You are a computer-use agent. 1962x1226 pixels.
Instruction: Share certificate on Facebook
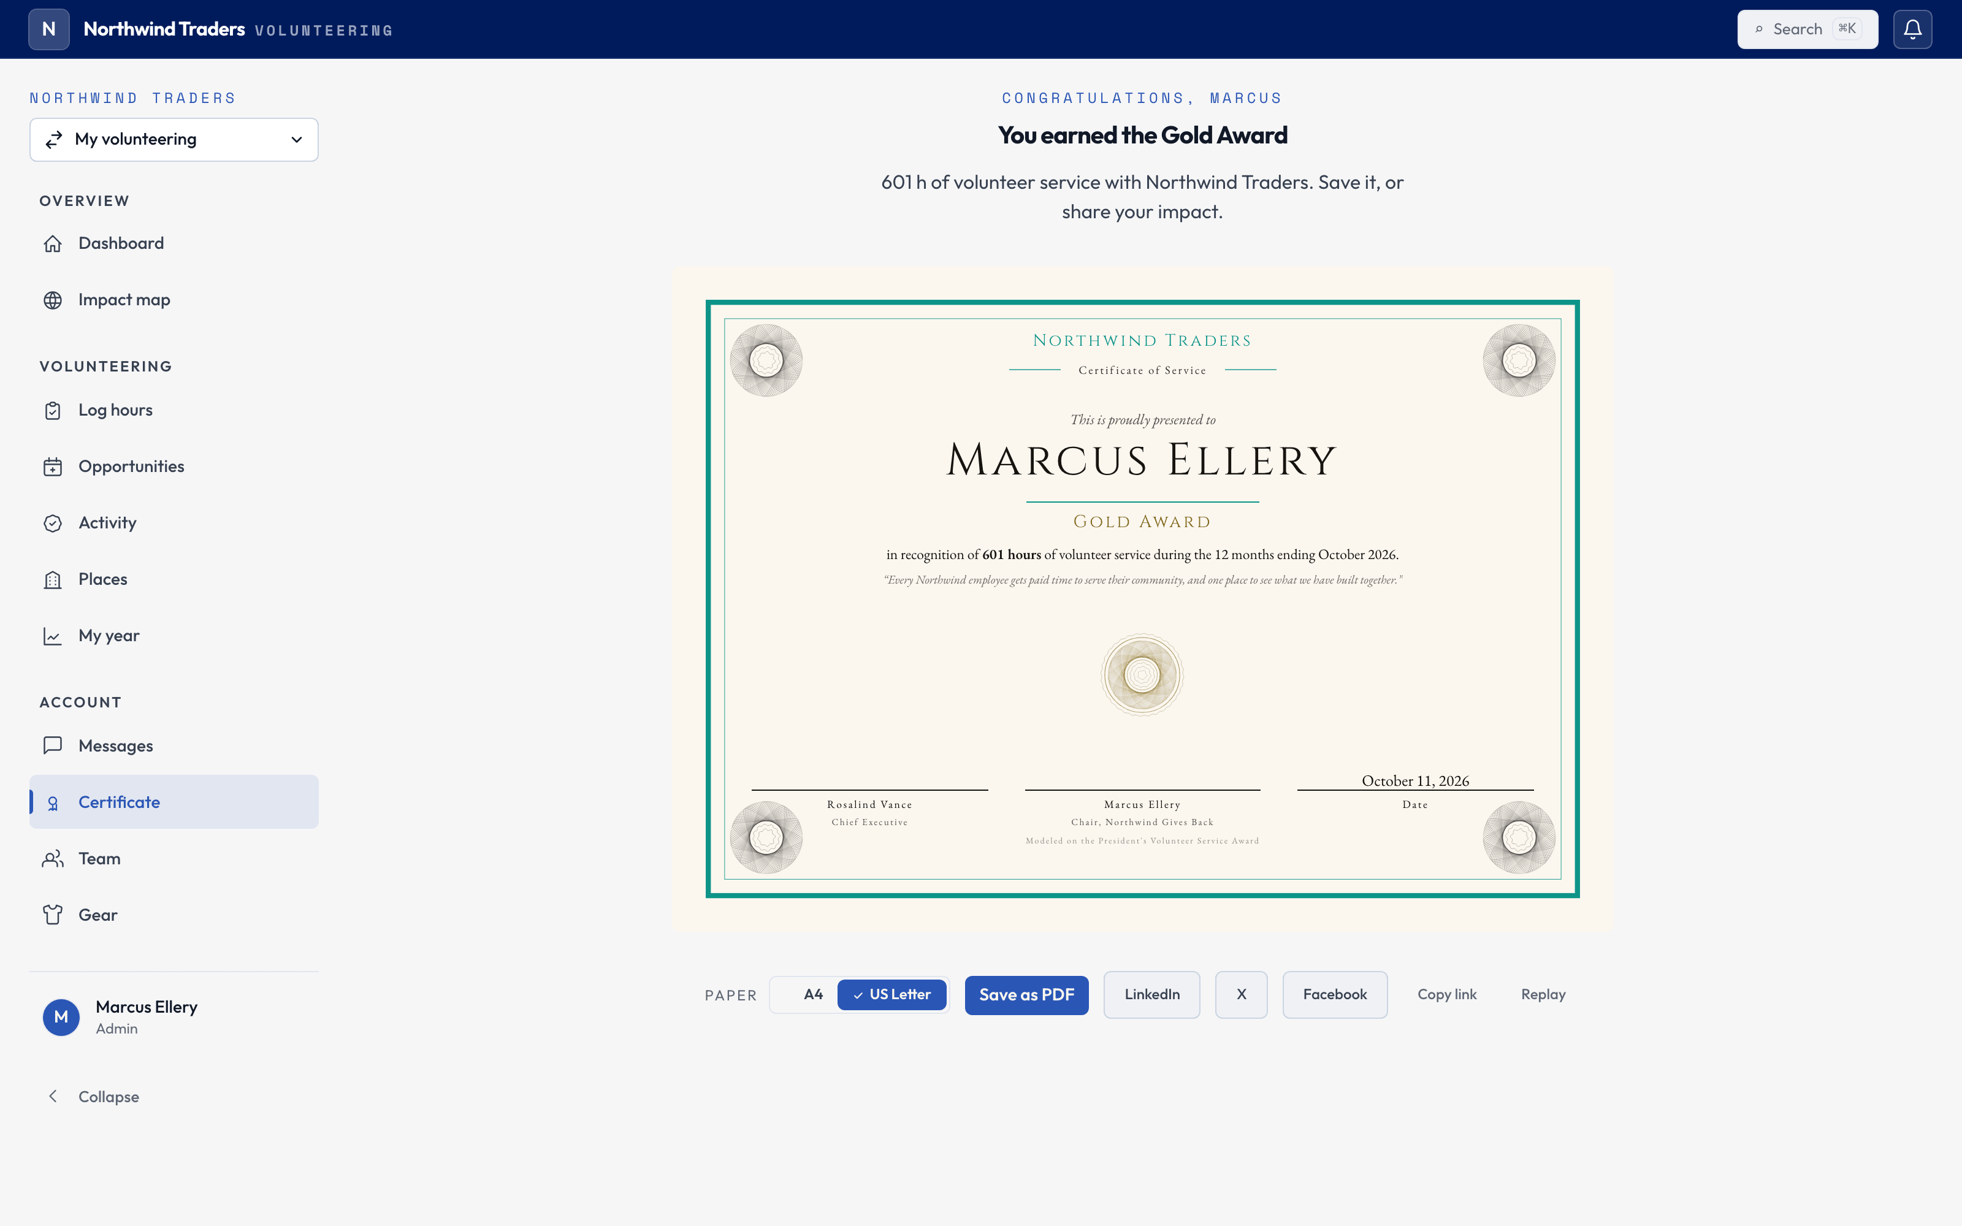click(x=1335, y=995)
